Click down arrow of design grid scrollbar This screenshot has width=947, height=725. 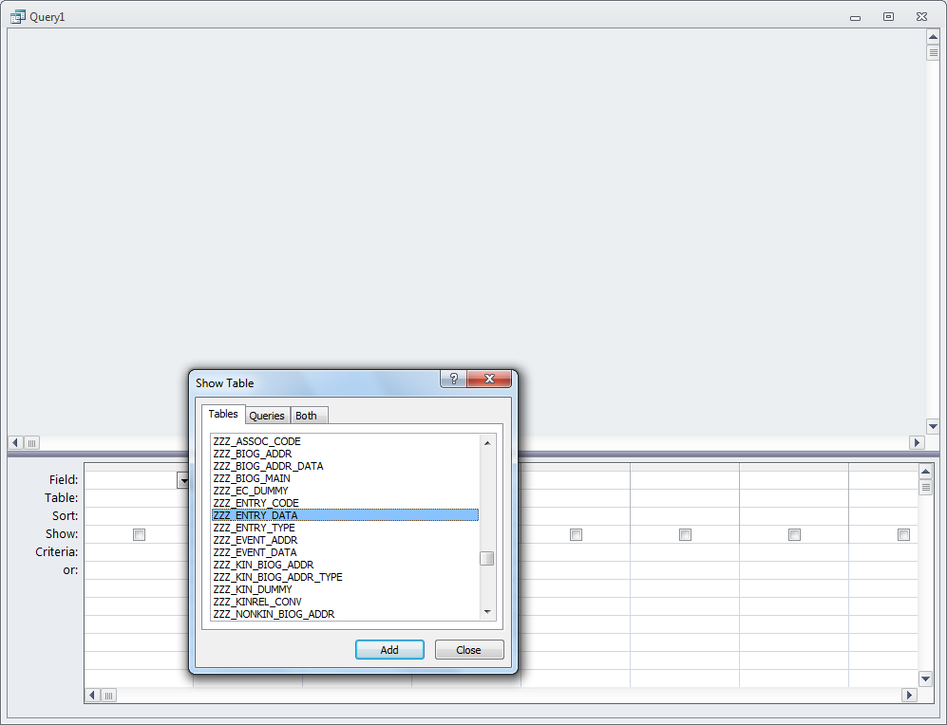coord(925,679)
